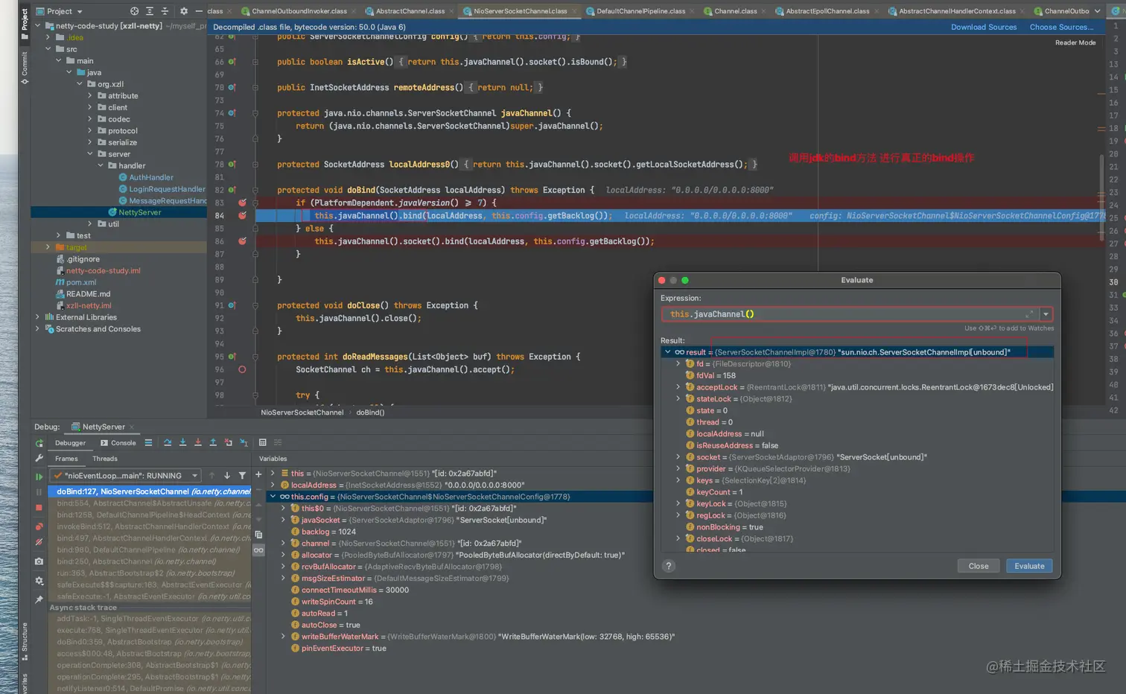Collapse the handler folder in project tree
Screen dimensions: 1126x694
pyautogui.click(x=101, y=165)
